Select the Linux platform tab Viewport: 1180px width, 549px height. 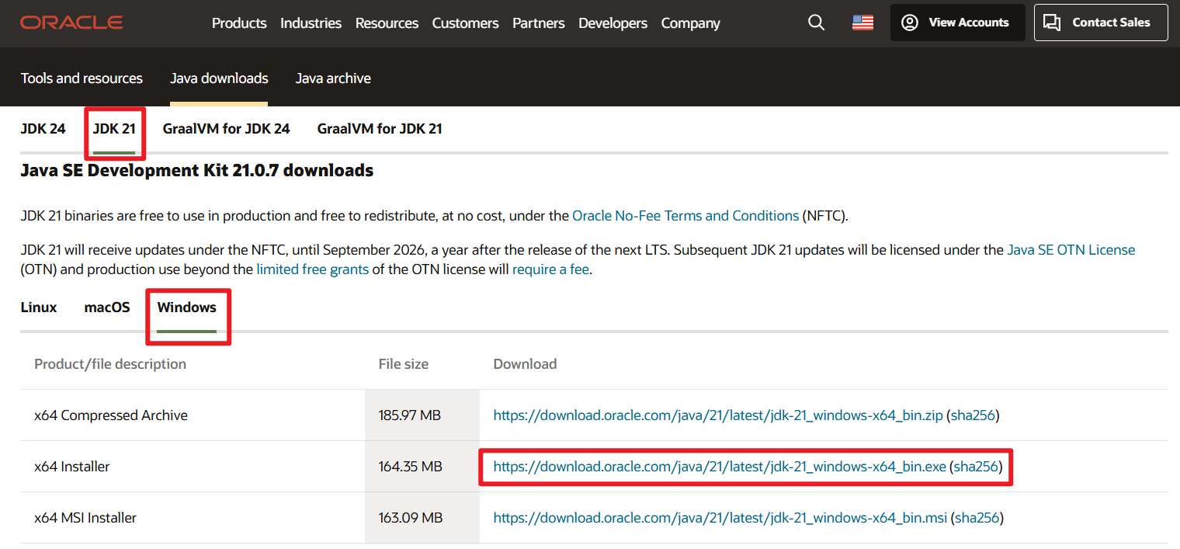(39, 308)
